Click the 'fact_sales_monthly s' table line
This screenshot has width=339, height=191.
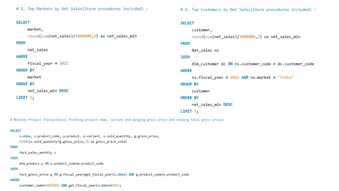(38, 153)
